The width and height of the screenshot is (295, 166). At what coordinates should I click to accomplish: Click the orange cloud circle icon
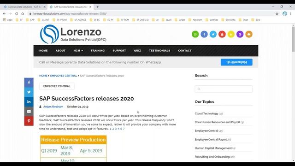tap(249, 34)
